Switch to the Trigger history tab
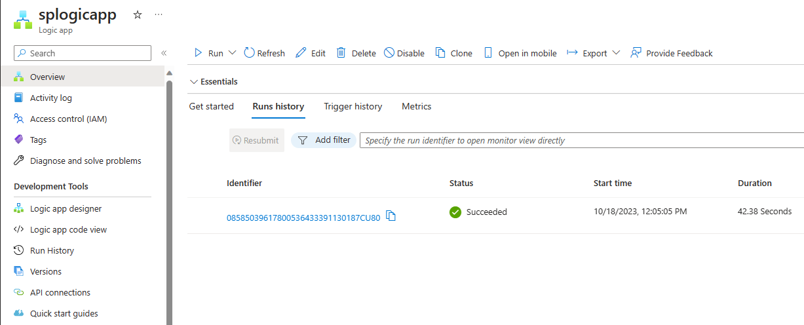 pos(353,106)
